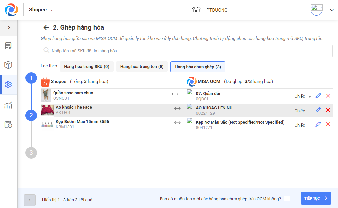Click the back arrow beside Ghép hàng hóa
The height and width of the screenshot is (208, 338).
pos(46,28)
